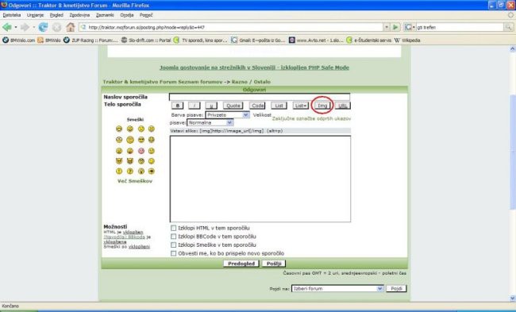This screenshot has width=516, height=312.
Task: Open the ZUP Racing Forum bookmark
Action: 90,40
